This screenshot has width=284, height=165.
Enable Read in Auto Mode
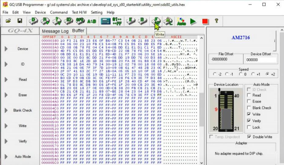(249, 95)
